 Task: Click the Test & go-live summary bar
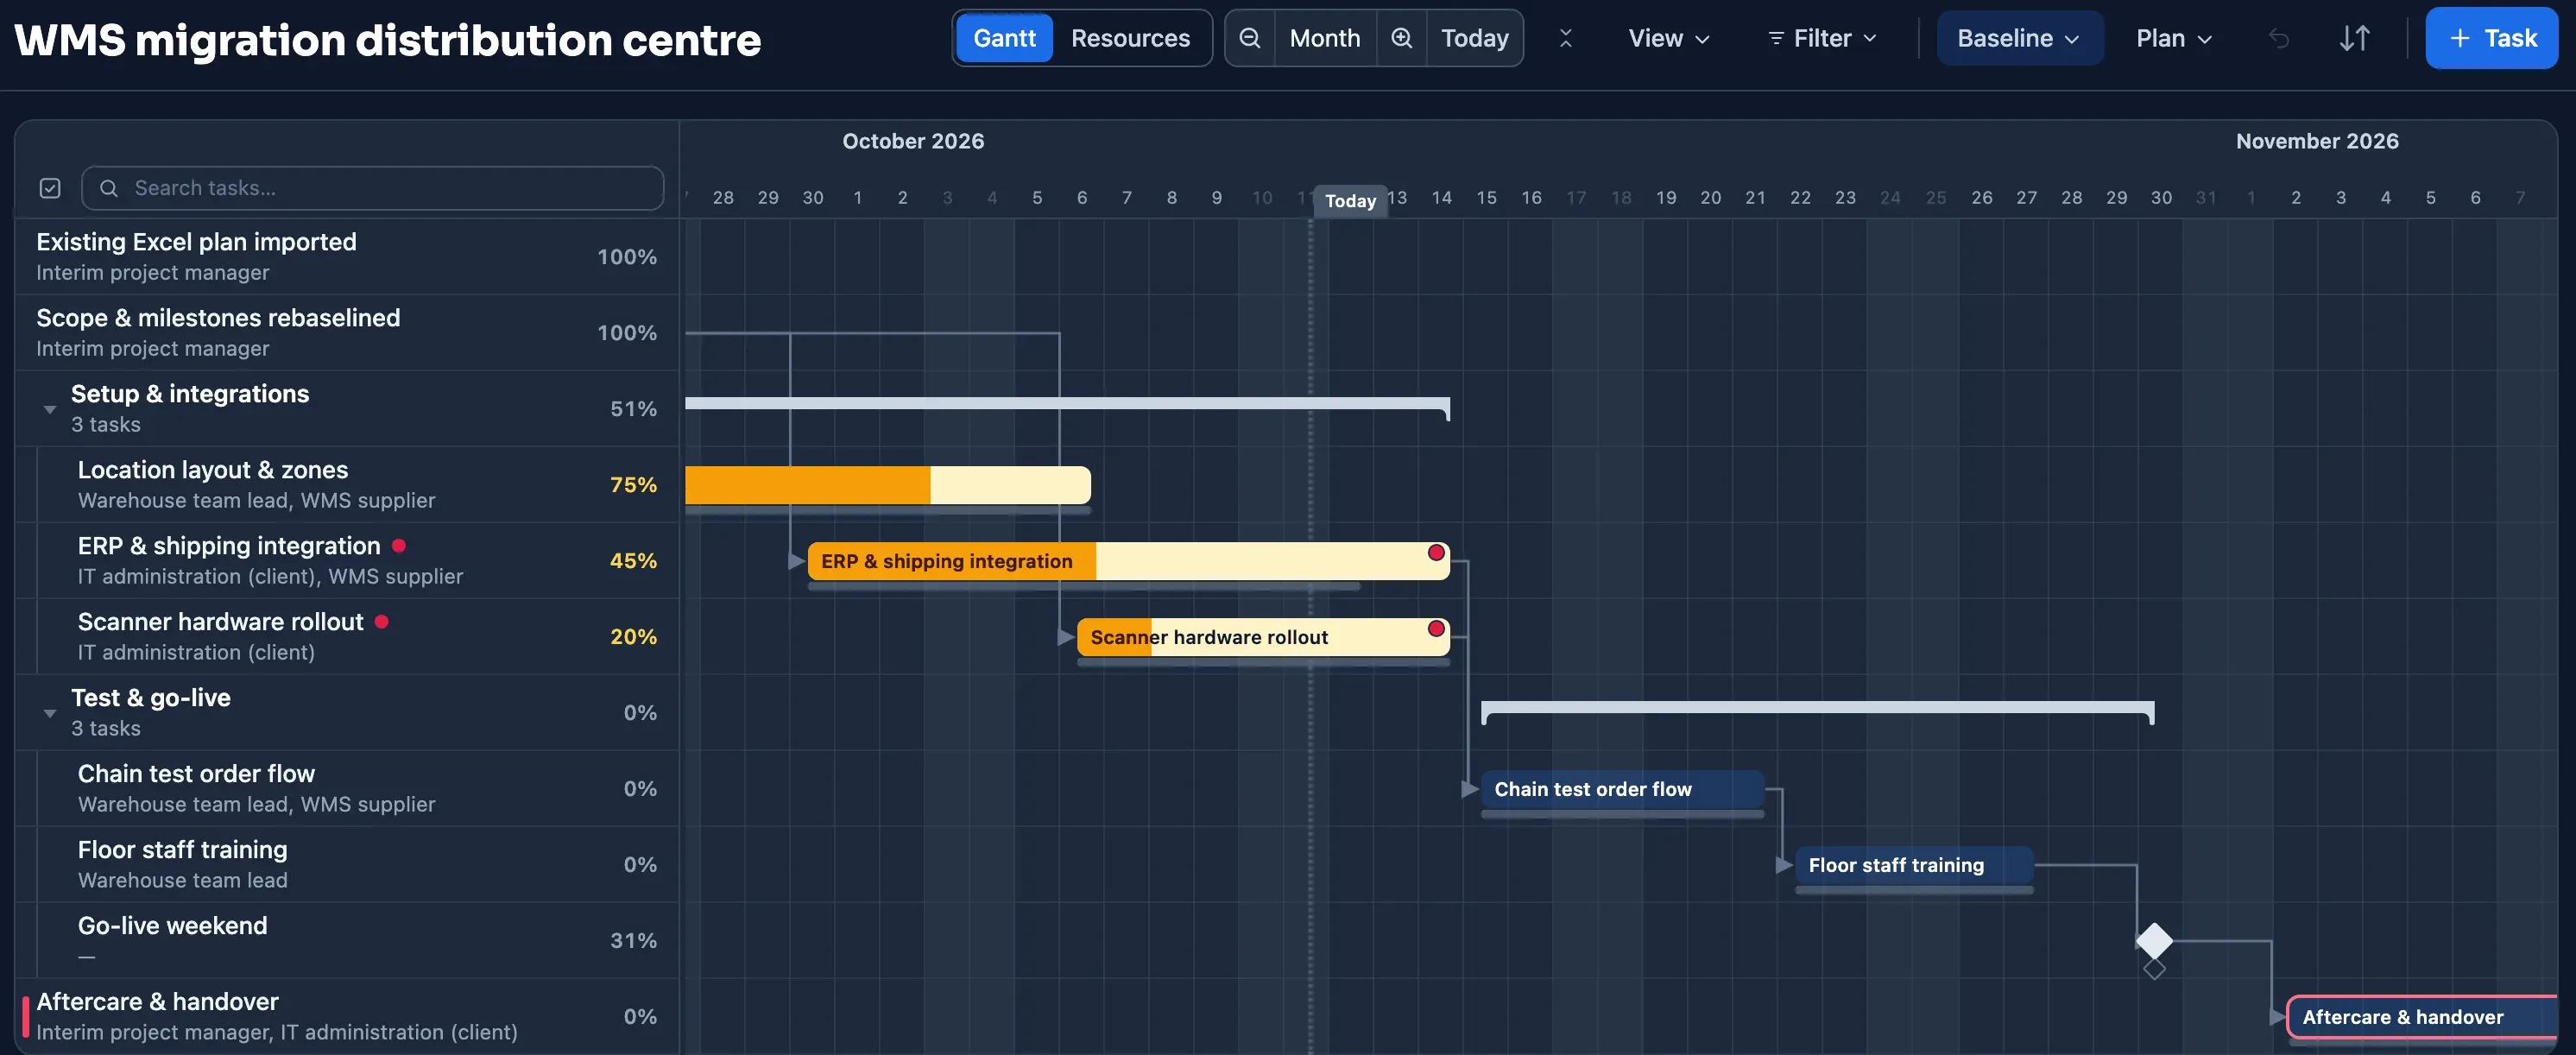(x=1817, y=708)
